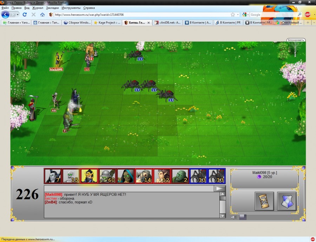This screenshot has width=316, height=242.
Task: Switch to the Сборки Windo... tab
Action: click(77, 22)
